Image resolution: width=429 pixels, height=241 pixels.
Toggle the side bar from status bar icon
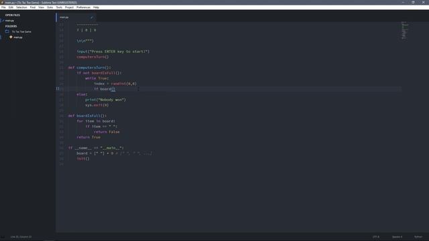coord(3,237)
